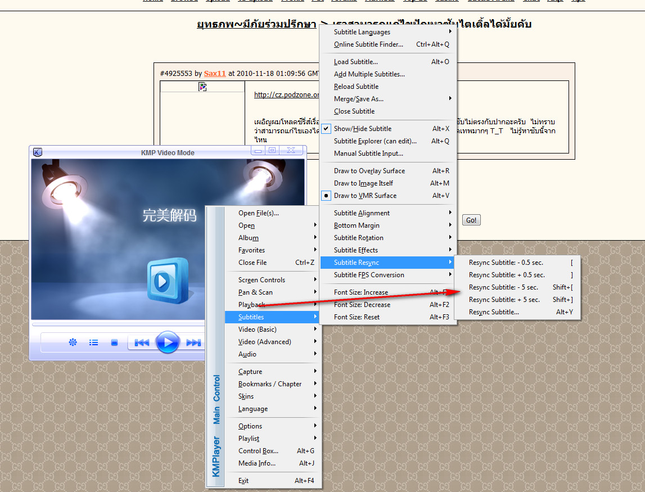Click the broken image avatar icon in post
This screenshot has width=645, height=492.
tap(202, 87)
